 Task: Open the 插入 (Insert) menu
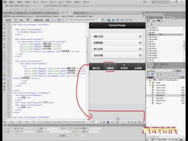[x=36, y=2]
